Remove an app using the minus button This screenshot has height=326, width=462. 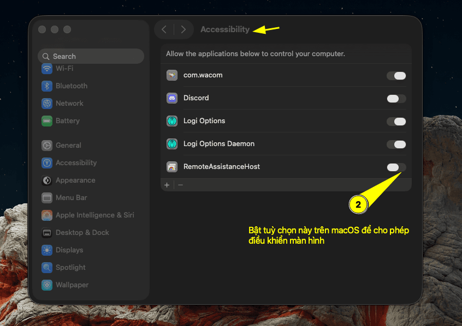180,185
